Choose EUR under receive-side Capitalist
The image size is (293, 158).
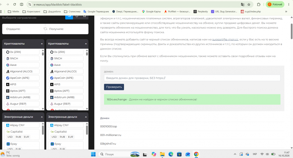(x=71, y=137)
